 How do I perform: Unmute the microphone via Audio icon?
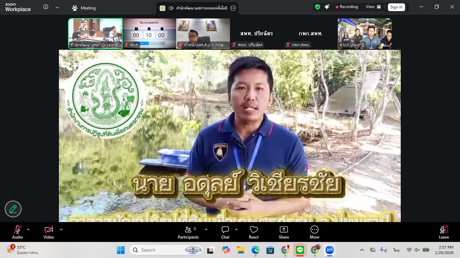click(17, 229)
